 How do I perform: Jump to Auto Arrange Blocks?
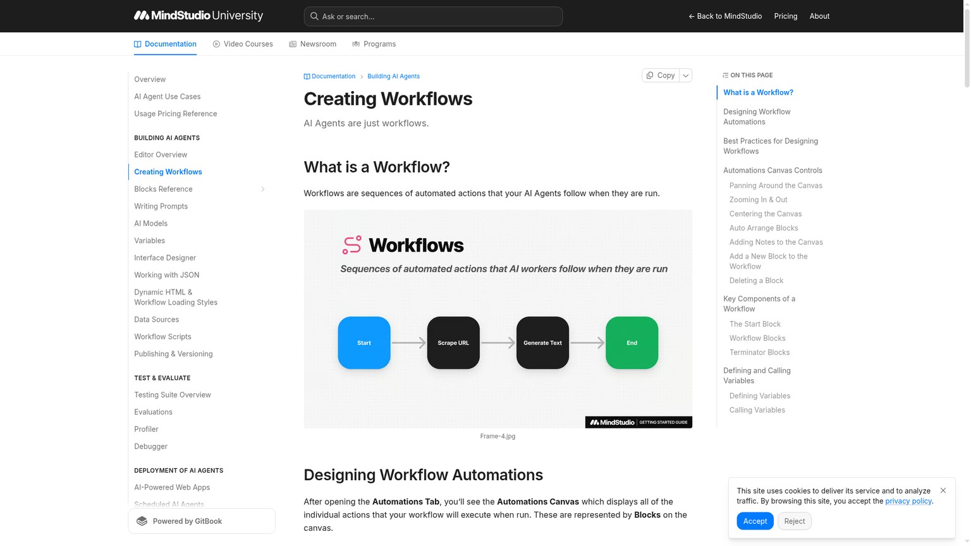[764, 228]
